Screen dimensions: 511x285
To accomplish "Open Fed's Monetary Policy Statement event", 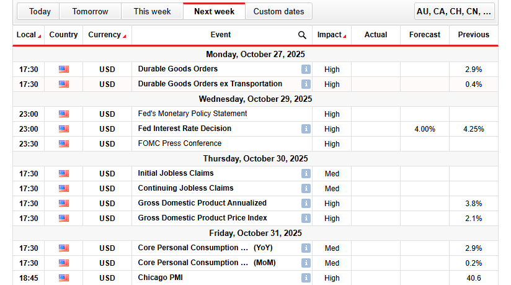I will pyautogui.click(x=192, y=114).
